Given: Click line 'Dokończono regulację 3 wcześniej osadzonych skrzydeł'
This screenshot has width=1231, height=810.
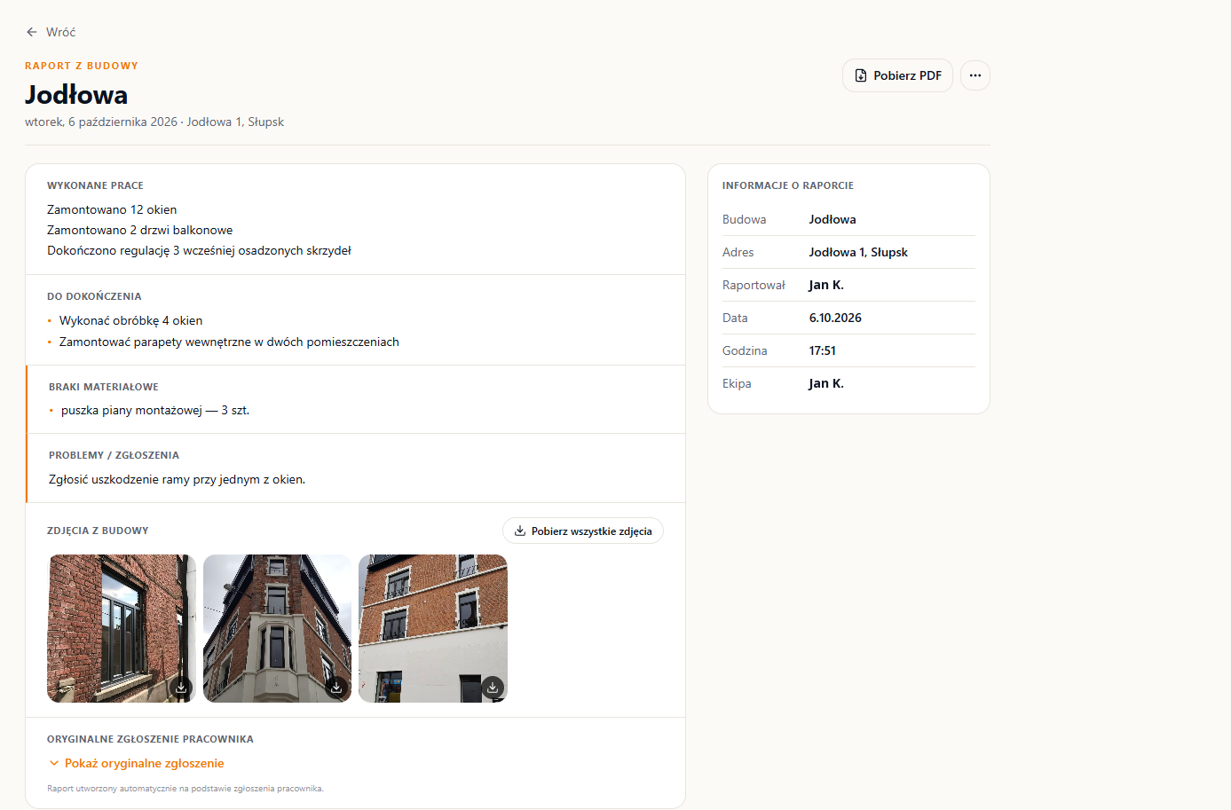Looking at the screenshot, I should (199, 250).
